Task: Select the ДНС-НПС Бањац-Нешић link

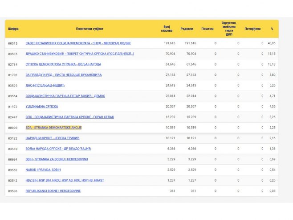Action: (x=45, y=85)
